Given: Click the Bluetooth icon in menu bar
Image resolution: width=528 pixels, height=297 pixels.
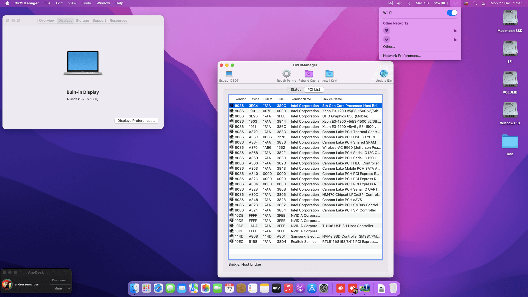Looking at the screenshot, I should (409, 3).
